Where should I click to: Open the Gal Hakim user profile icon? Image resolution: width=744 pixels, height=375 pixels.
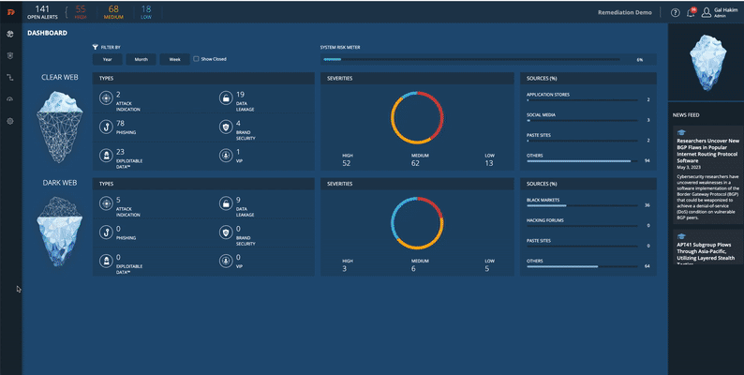point(707,12)
